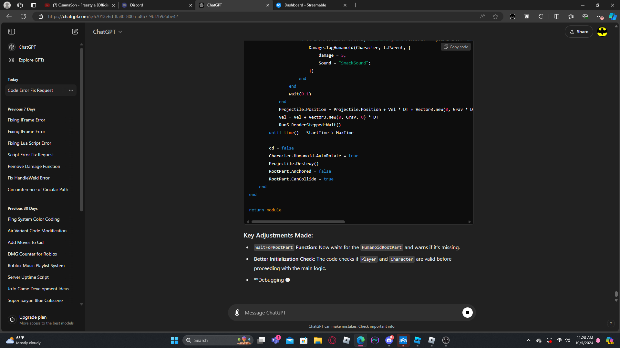Screen dimensions: 620x348
Task: Click the attach file paperclip icon
Action: pyautogui.click(x=237, y=313)
